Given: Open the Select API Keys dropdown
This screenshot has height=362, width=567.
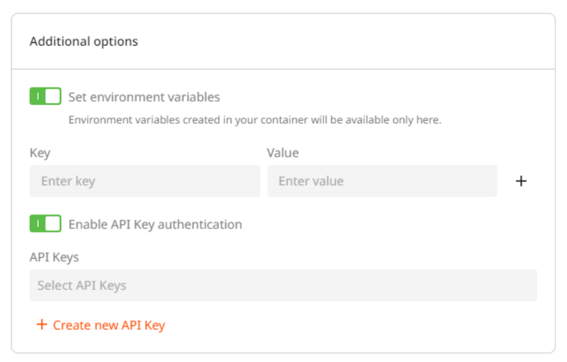Looking at the screenshot, I should coord(283,285).
